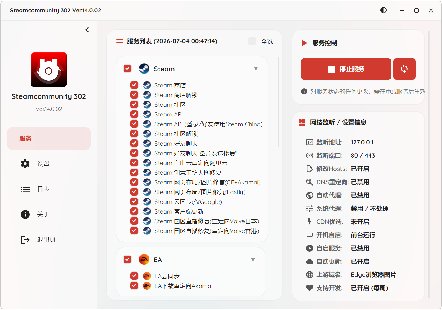Click the red play icon of 服务控制
Image resolution: width=442 pixels, height=310 pixels.
[304, 43]
